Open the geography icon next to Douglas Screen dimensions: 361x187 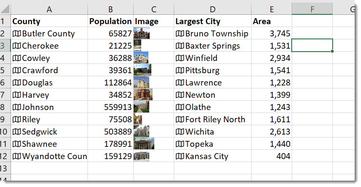tap(16, 82)
